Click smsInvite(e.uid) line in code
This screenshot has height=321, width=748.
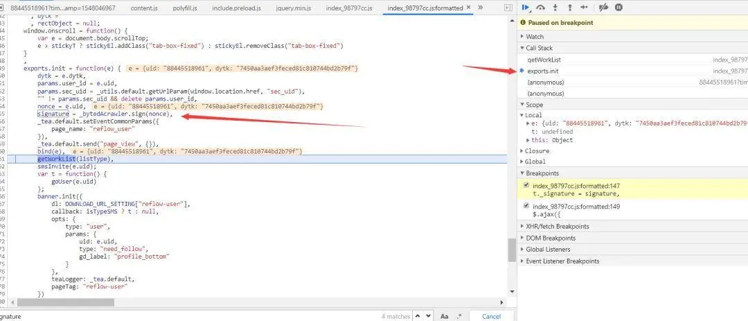click(x=66, y=166)
